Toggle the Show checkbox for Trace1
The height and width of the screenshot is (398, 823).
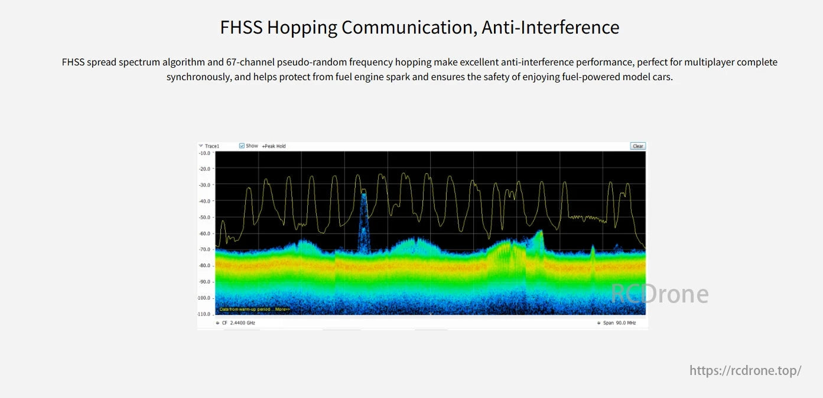[x=242, y=146]
